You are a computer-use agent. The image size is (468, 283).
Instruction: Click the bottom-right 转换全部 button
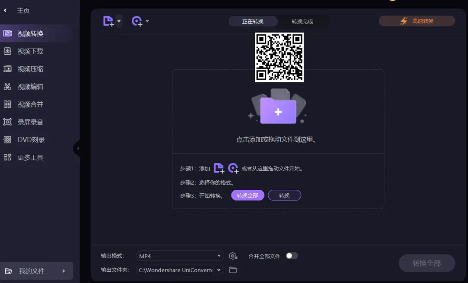(427, 263)
